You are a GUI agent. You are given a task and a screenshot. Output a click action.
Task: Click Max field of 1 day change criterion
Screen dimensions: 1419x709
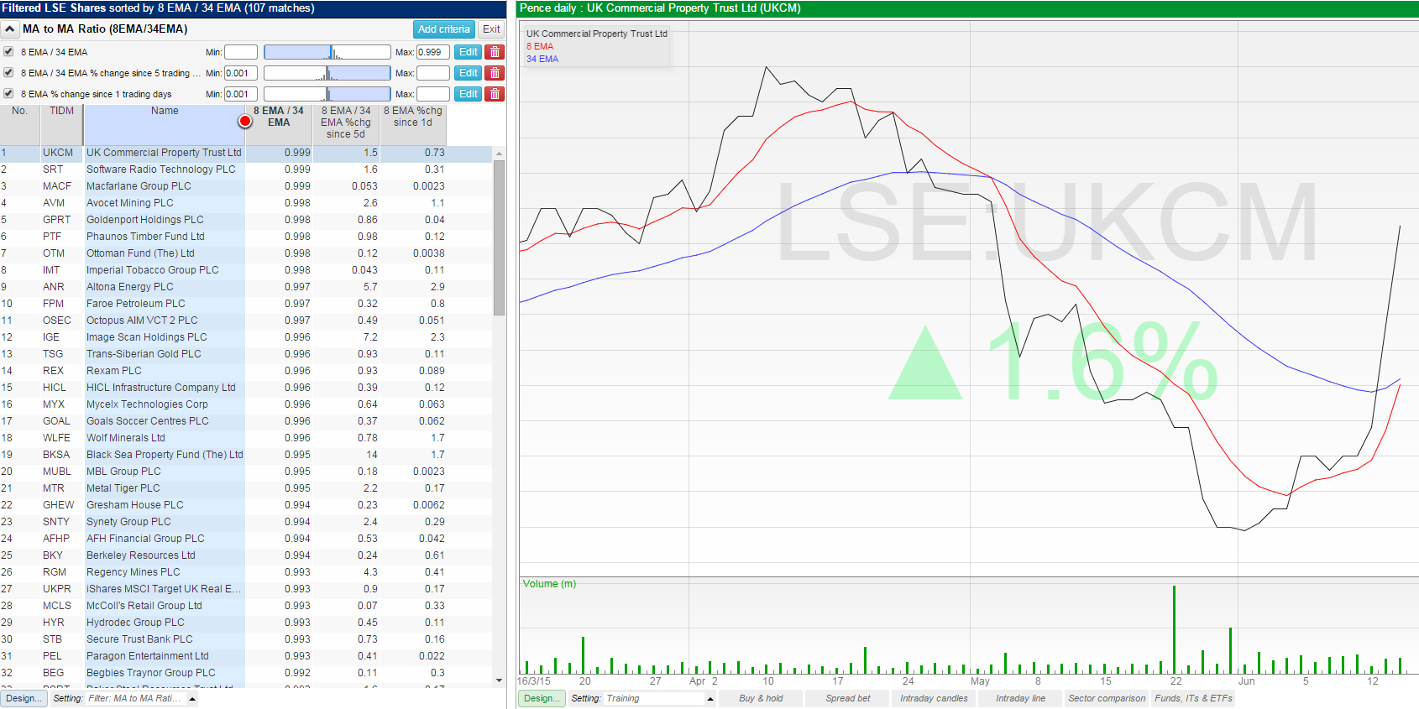(x=433, y=94)
